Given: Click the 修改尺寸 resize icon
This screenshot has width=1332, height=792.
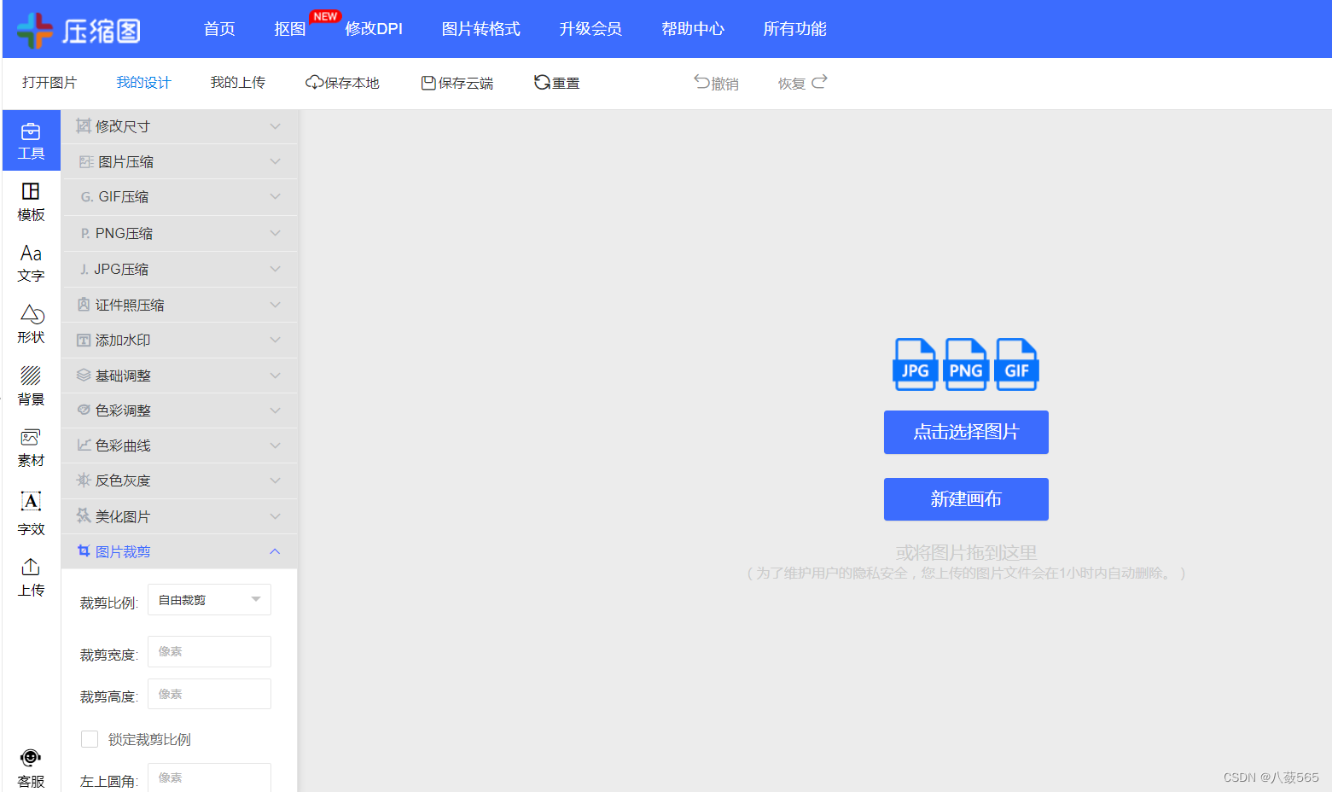Looking at the screenshot, I should [84, 125].
